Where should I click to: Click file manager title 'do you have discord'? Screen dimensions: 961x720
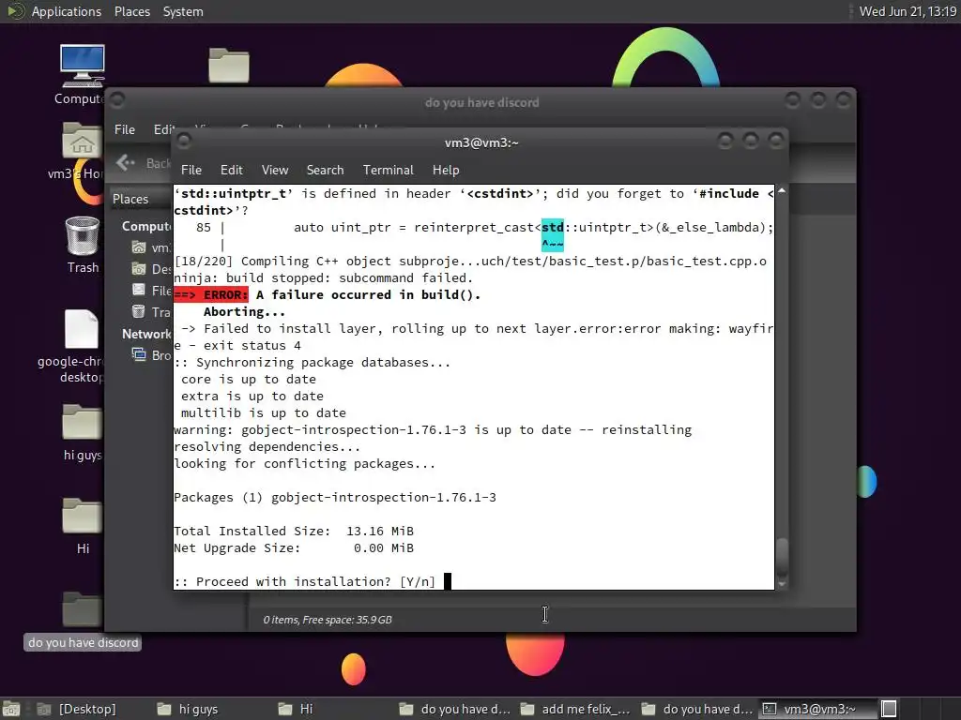point(481,102)
